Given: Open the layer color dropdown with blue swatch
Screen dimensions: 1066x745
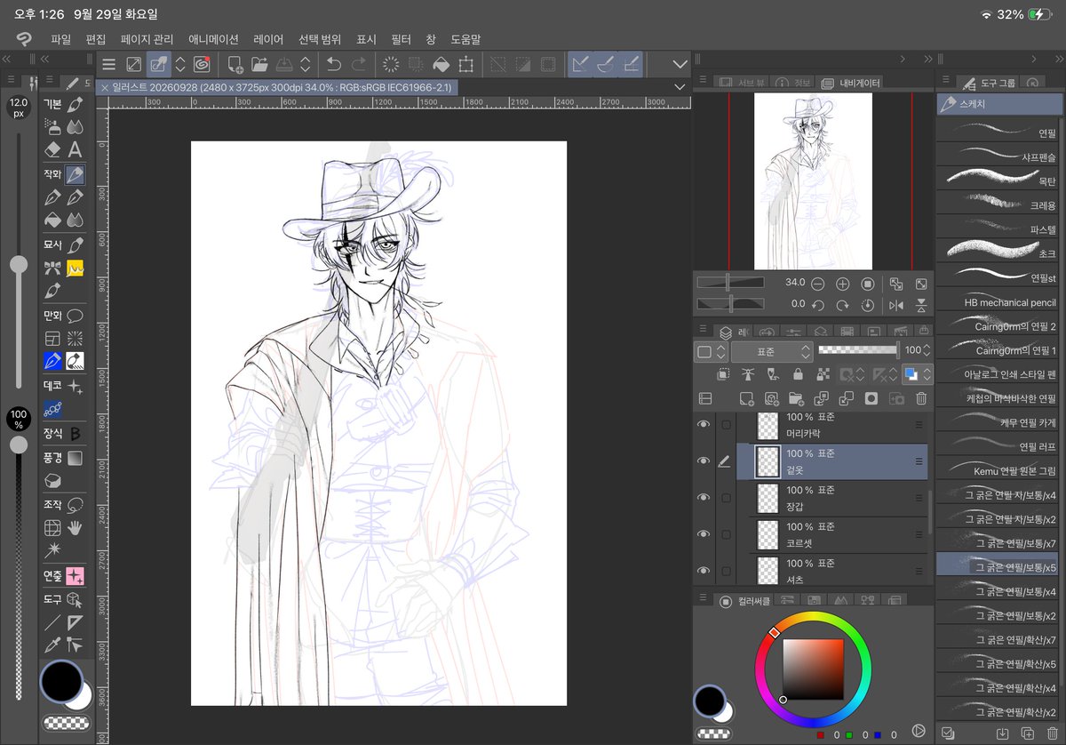Looking at the screenshot, I should click(916, 374).
